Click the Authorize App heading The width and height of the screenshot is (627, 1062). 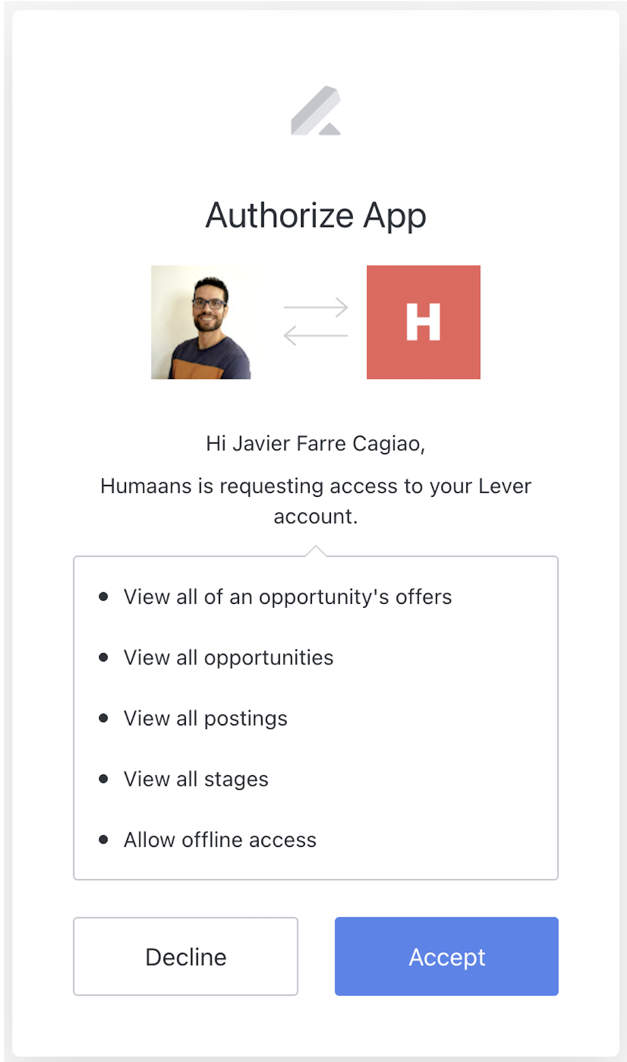(316, 216)
